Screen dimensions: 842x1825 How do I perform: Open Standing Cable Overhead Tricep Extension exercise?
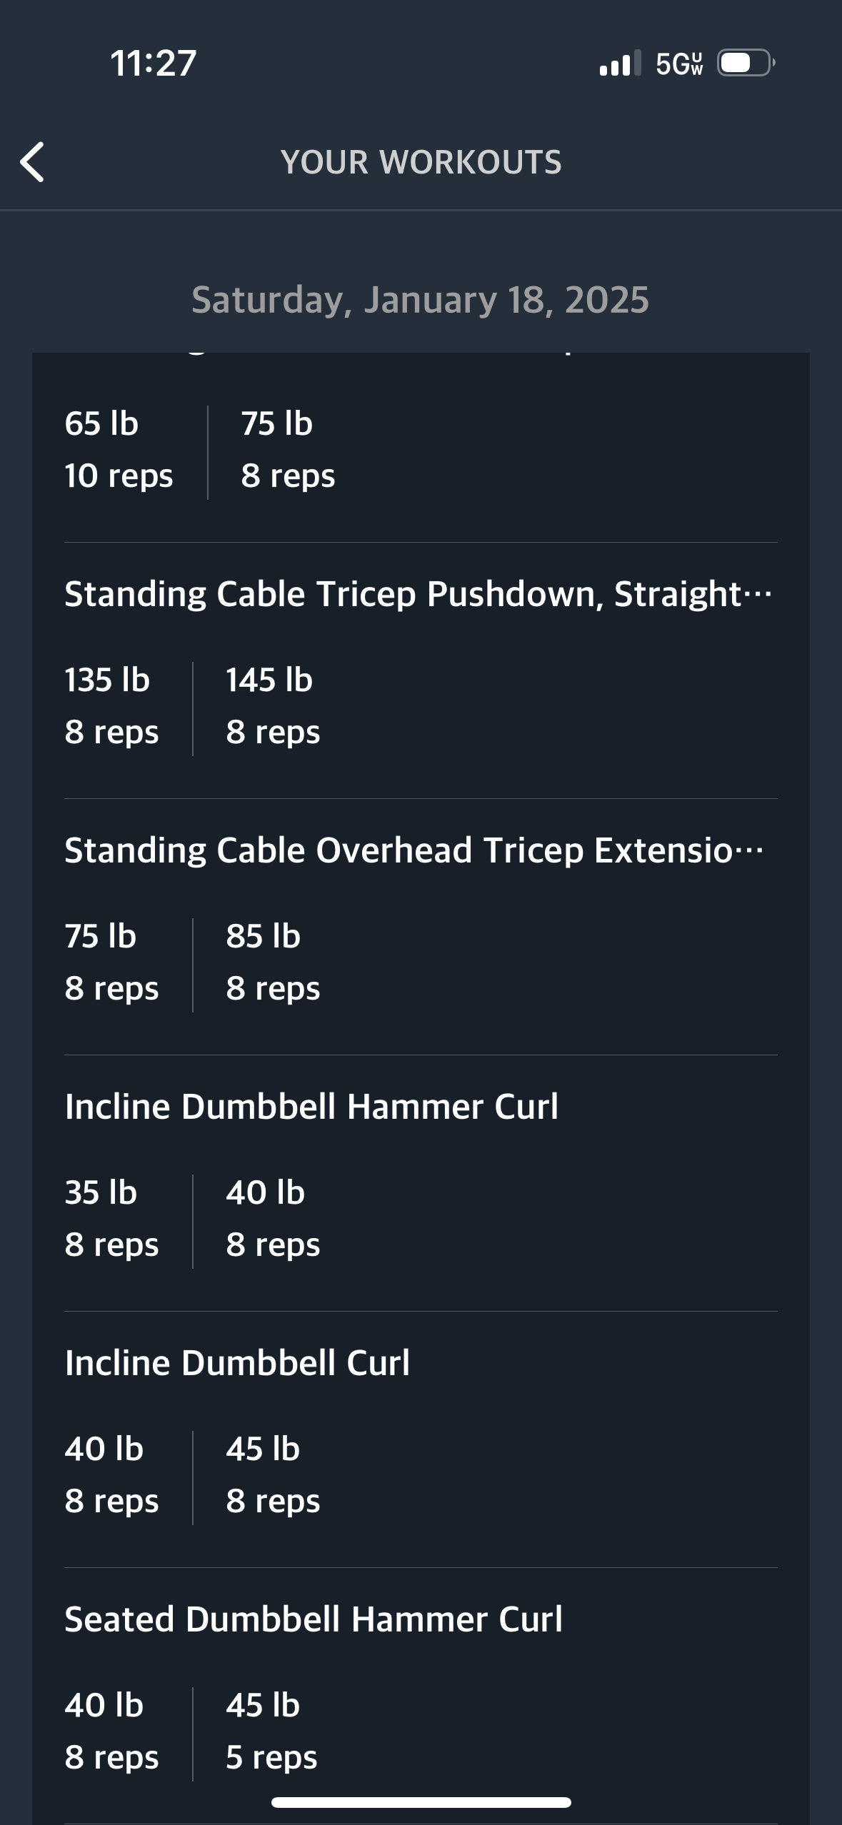tap(414, 850)
